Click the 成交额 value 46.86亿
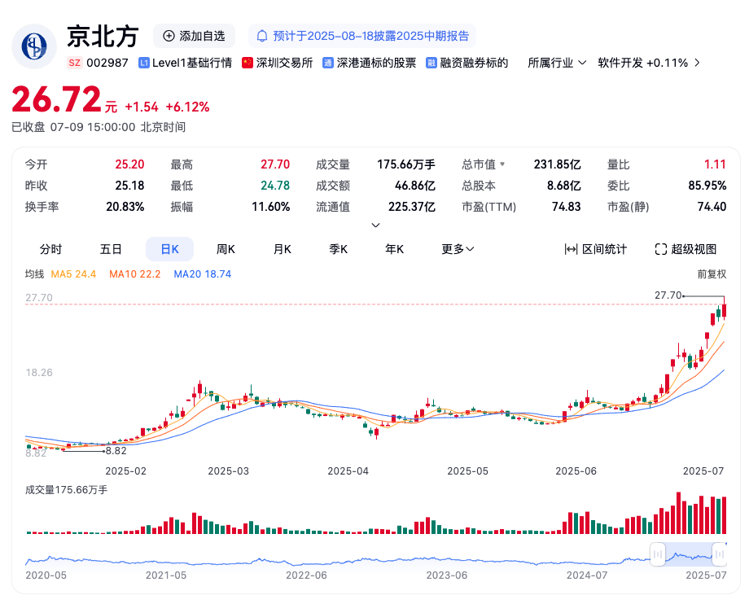This screenshot has width=749, height=604. [x=414, y=186]
